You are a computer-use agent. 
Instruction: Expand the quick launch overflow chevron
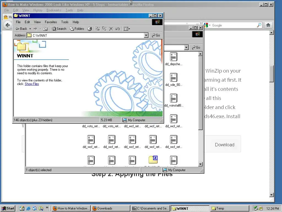pos(47,208)
